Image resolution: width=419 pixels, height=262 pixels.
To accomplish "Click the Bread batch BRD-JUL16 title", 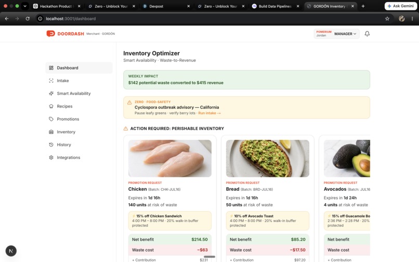I will tap(250, 189).
